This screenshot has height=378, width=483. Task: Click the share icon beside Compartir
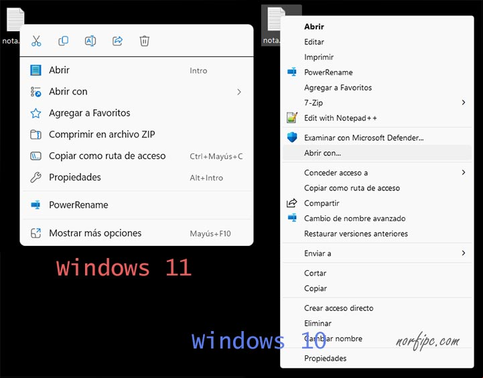(291, 203)
